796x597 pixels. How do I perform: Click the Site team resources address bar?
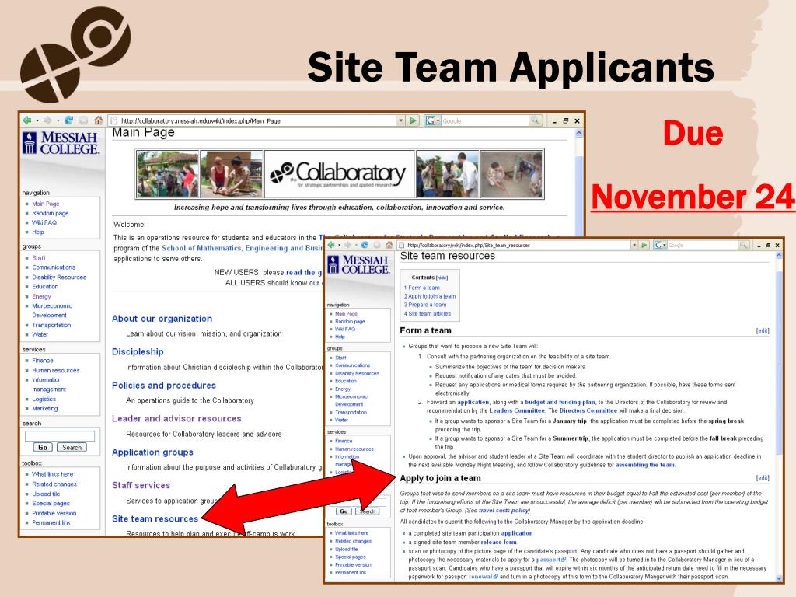[514, 245]
